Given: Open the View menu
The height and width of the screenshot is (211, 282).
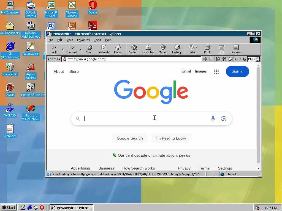Looking at the screenshot, I should 70,40.
